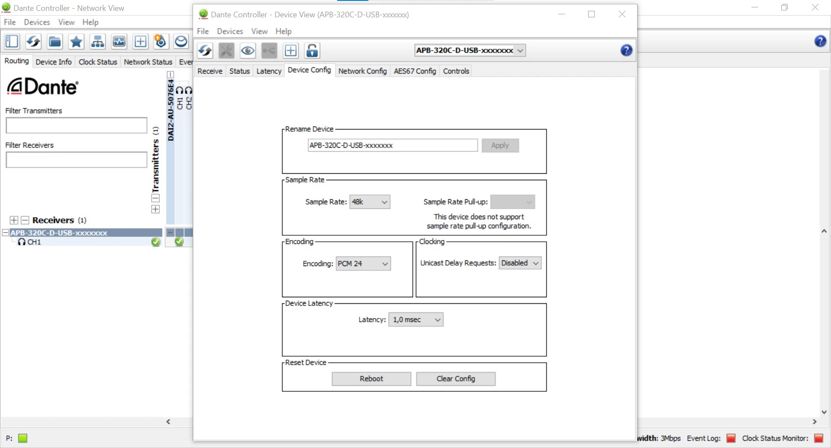The height and width of the screenshot is (448, 831).
Task: Click the star icon in Network View toolbar
Action: 76,42
